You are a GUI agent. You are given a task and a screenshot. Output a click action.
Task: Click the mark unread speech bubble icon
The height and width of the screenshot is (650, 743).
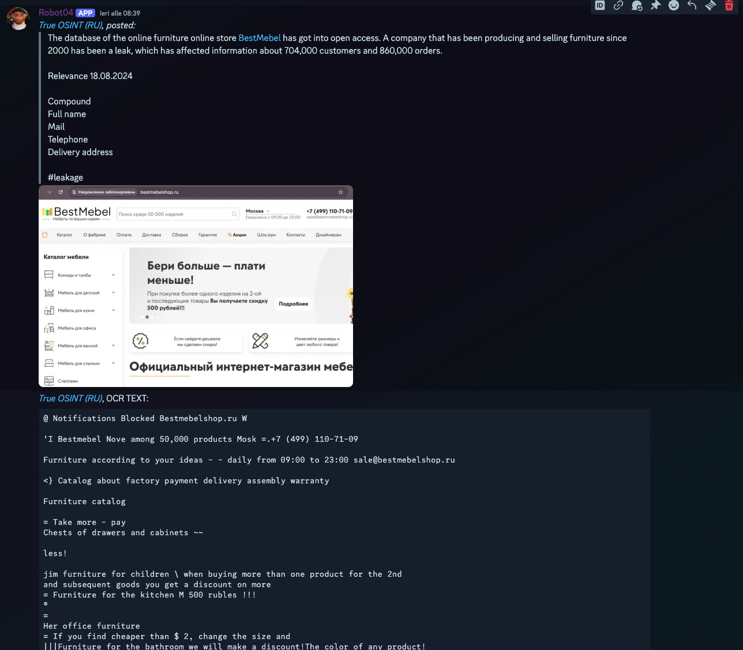tap(637, 6)
